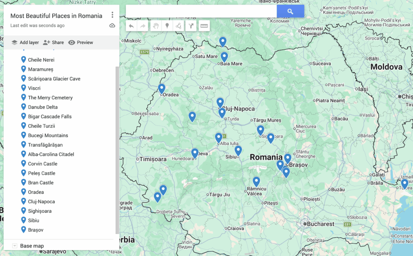Choose the Add marker tool
This screenshot has height=256, width=413.
[x=167, y=26]
